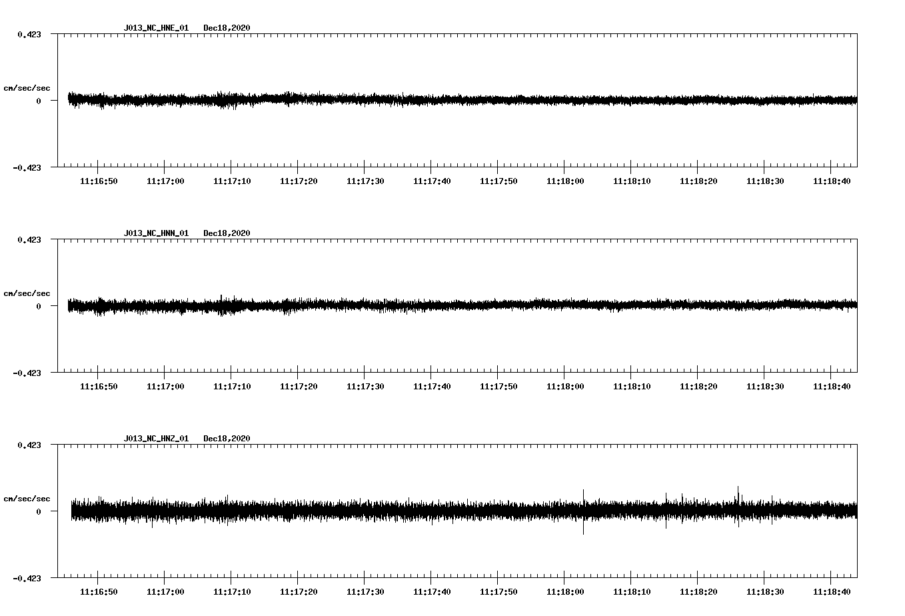Click the Dec18,2020 label on the HNZ plot
This screenshot has height=616, width=905.
[x=227, y=438]
